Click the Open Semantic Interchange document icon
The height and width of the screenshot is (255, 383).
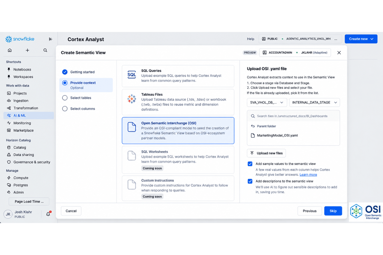(132, 127)
